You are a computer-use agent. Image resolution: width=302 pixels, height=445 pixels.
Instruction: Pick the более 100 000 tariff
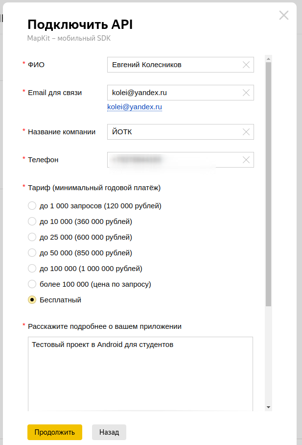point(32,284)
